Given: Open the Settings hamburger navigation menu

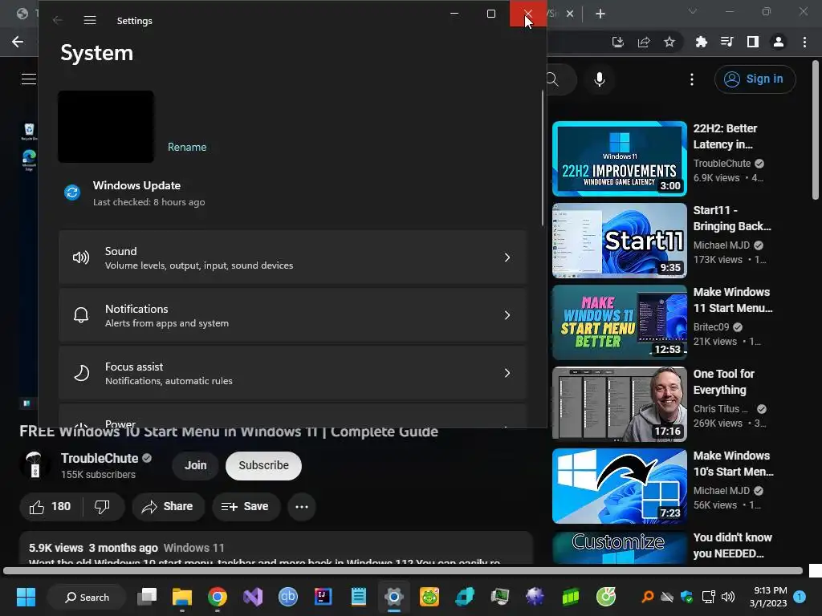Looking at the screenshot, I should (90, 20).
